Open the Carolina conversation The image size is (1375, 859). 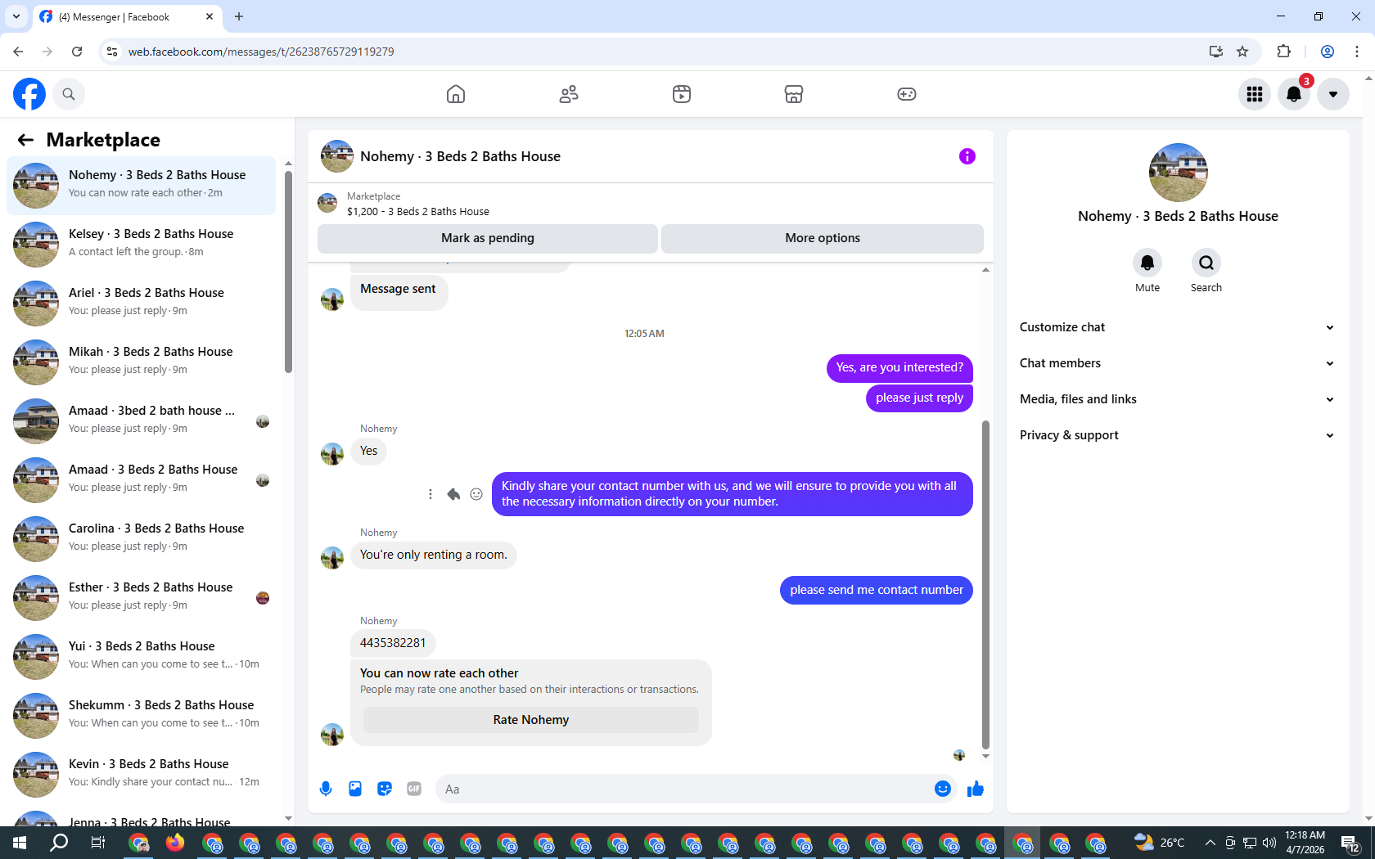point(141,539)
